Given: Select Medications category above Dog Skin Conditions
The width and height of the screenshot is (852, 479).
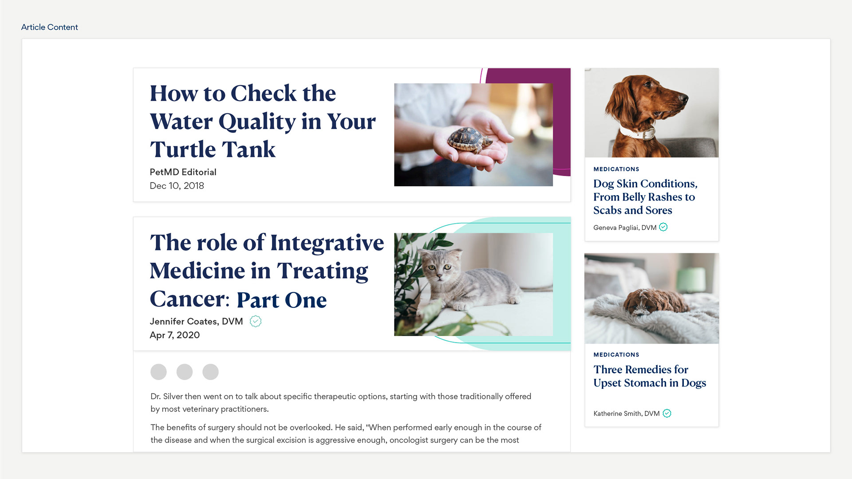Looking at the screenshot, I should pyautogui.click(x=616, y=169).
